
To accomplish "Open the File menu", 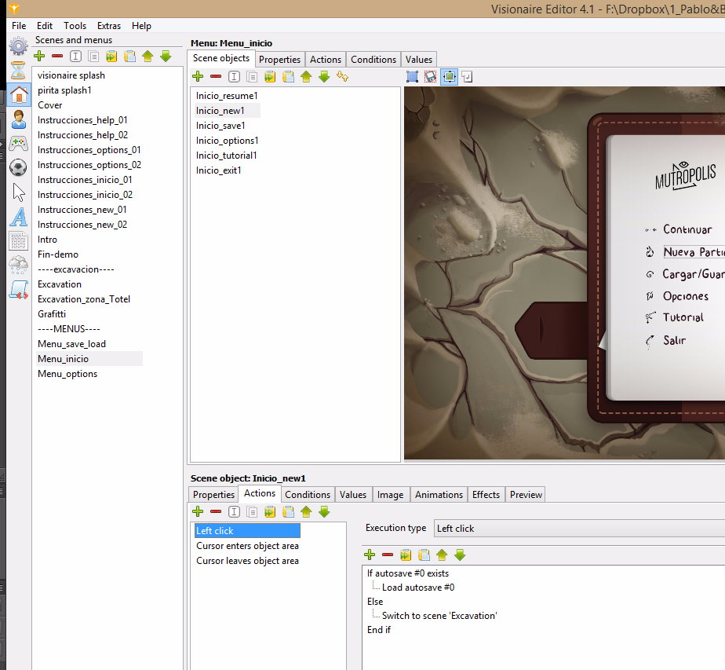I will coord(19,26).
